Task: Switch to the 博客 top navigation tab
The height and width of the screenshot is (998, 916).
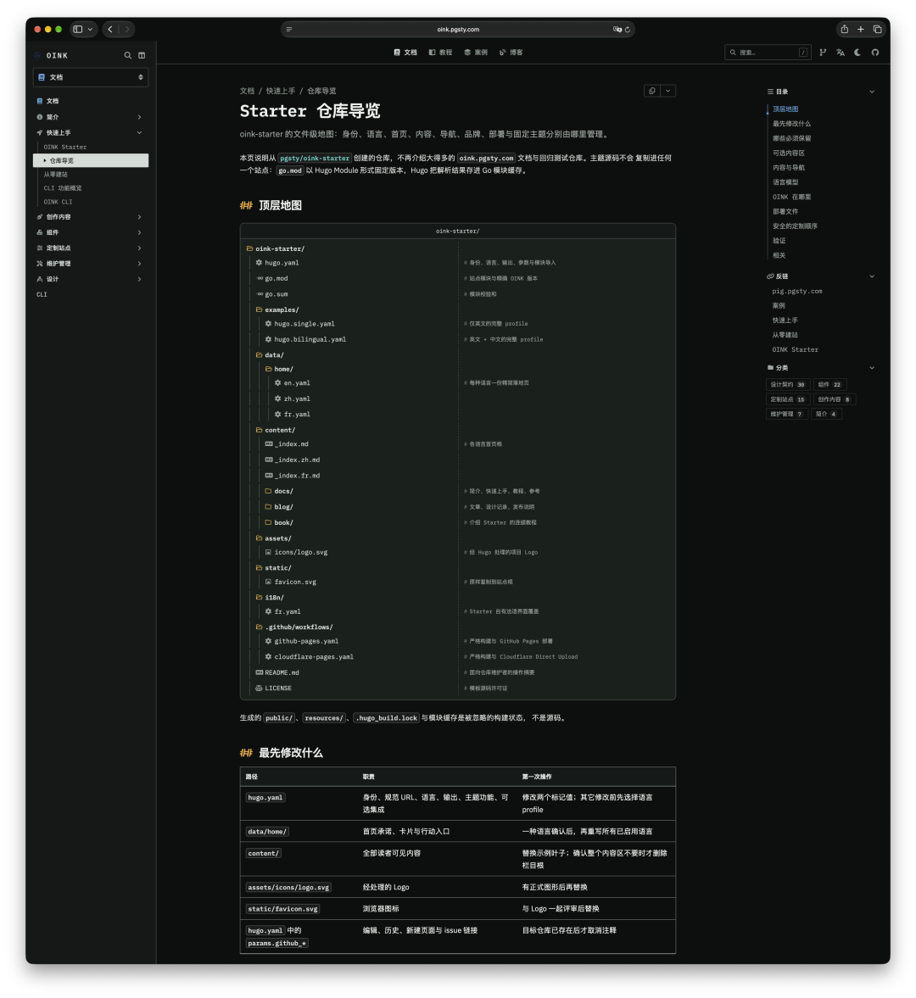Action: click(511, 53)
